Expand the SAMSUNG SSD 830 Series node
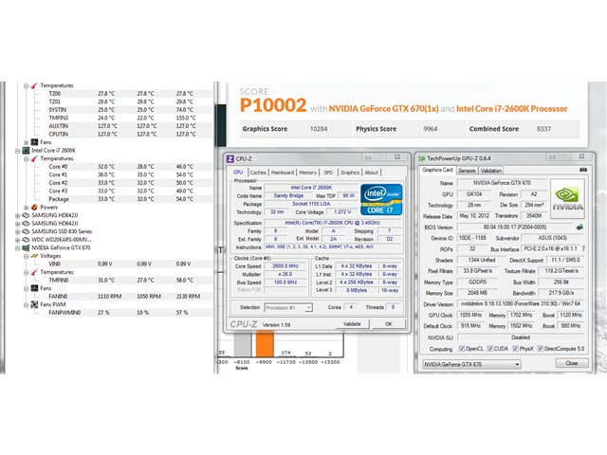 (x=17, y=231)
